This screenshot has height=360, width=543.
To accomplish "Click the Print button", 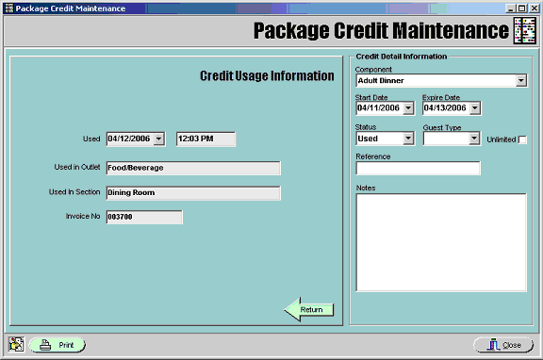I will tap(58, 345).
